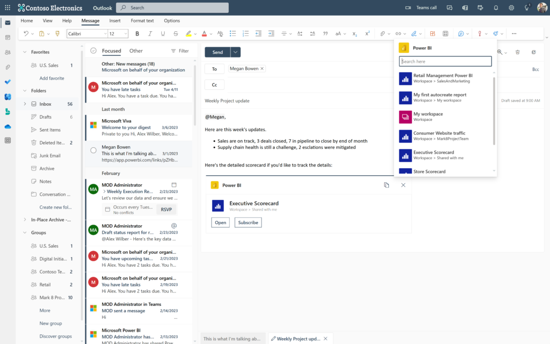Subscribe to the Executive Scorecard
The width and height of the screenshot is (550, 344).
click(x=248, y=222)
